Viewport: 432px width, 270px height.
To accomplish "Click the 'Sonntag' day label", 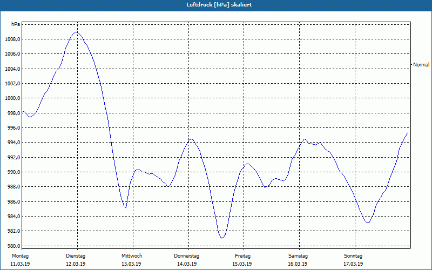I will point(353,256).
